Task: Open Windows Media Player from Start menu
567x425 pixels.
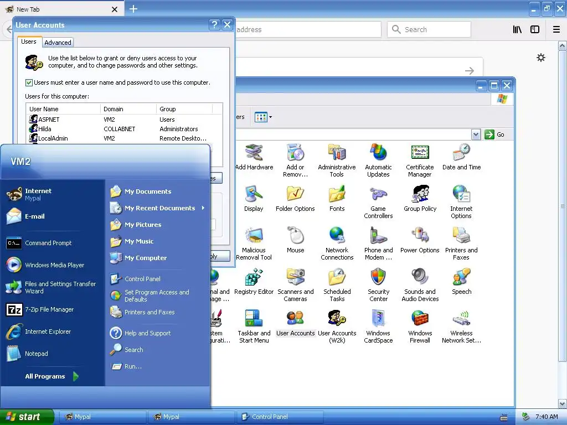Action: pyautogui.click(x=45, y=265)
